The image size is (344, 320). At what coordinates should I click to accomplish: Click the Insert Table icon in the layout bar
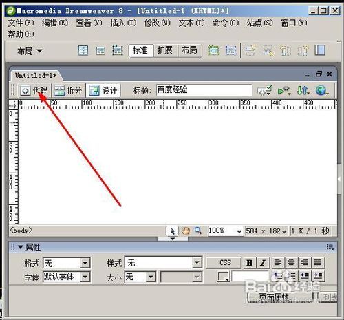(83, 50)
